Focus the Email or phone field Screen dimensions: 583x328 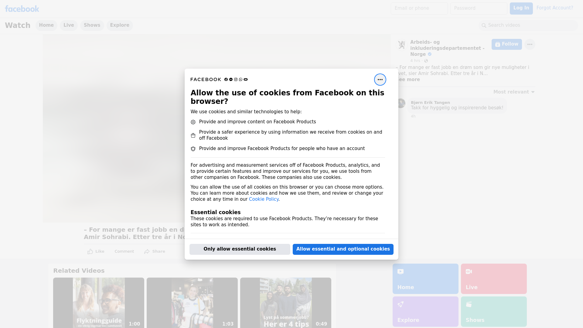(x=419, y=9)
